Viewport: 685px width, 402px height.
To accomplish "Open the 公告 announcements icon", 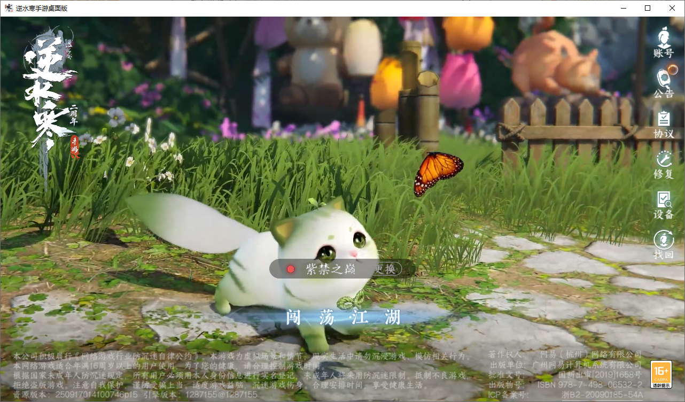I will [664, 83].
